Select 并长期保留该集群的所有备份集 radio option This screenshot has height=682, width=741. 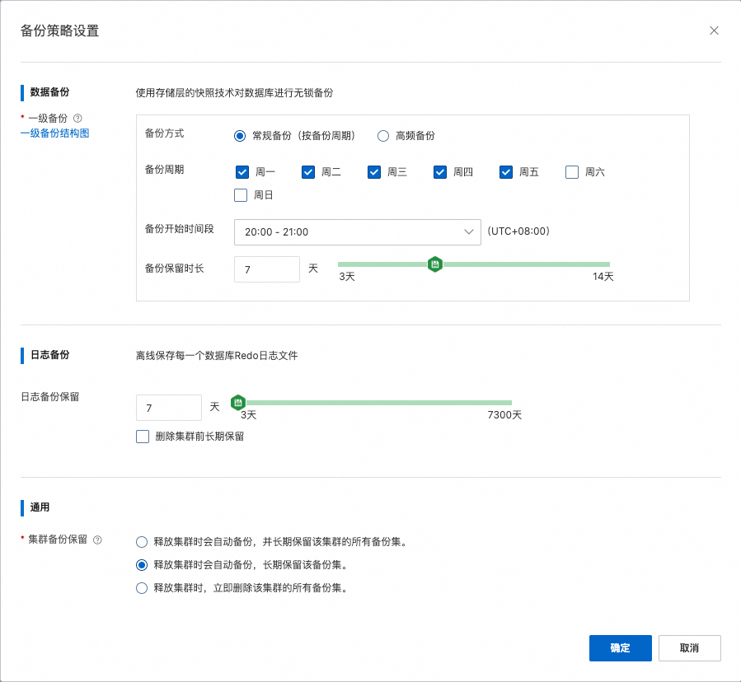(x=141, y=542)
